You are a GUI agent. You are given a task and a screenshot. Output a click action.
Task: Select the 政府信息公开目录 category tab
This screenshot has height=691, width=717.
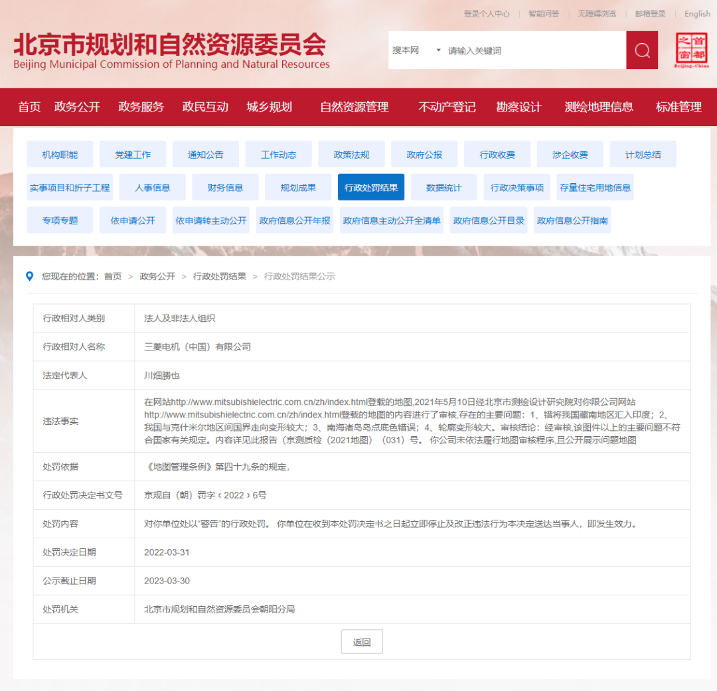tap(489, 220)
